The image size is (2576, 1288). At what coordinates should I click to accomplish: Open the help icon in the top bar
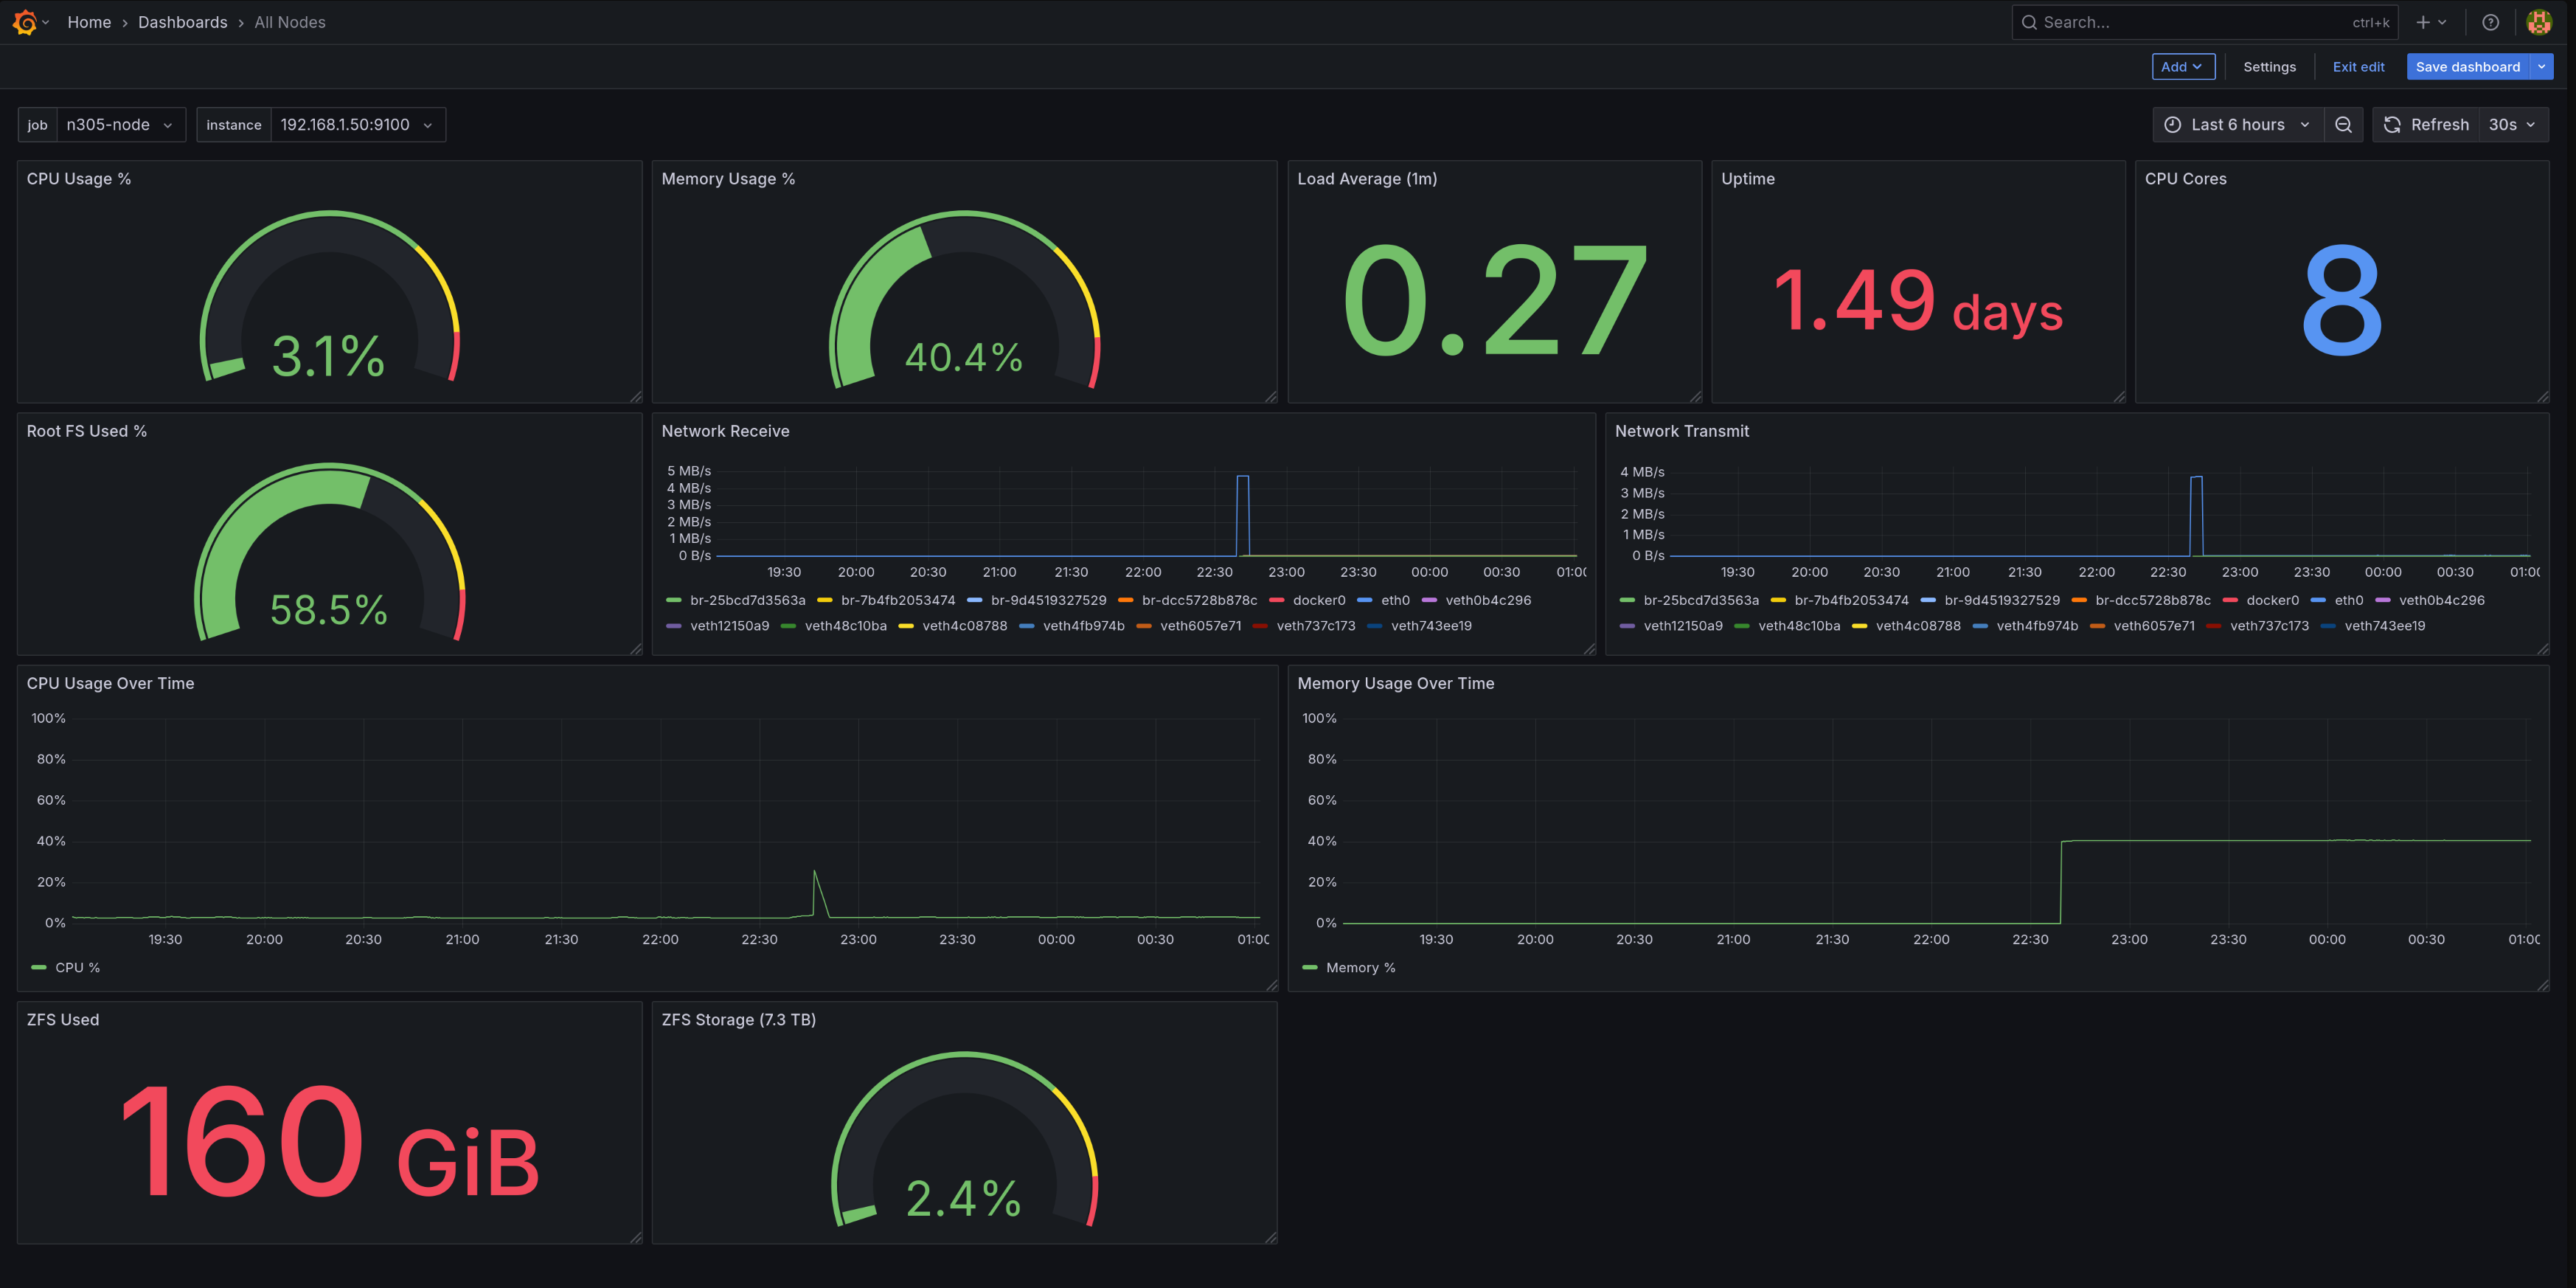click(2491, 21)
